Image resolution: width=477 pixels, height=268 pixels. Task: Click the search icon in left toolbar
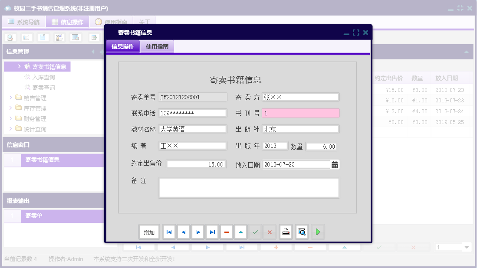click(10, 37)
